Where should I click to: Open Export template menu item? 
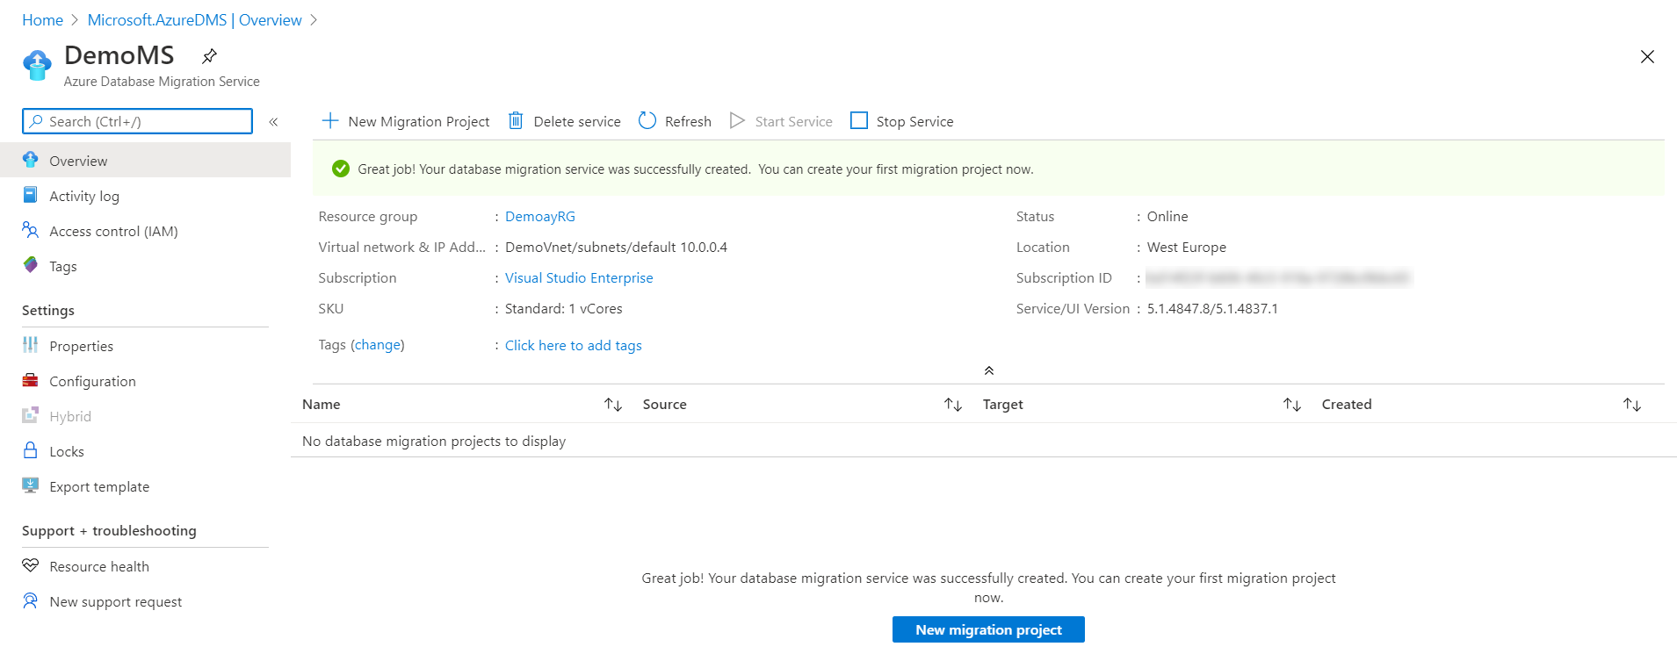click(x=98, y=487)
